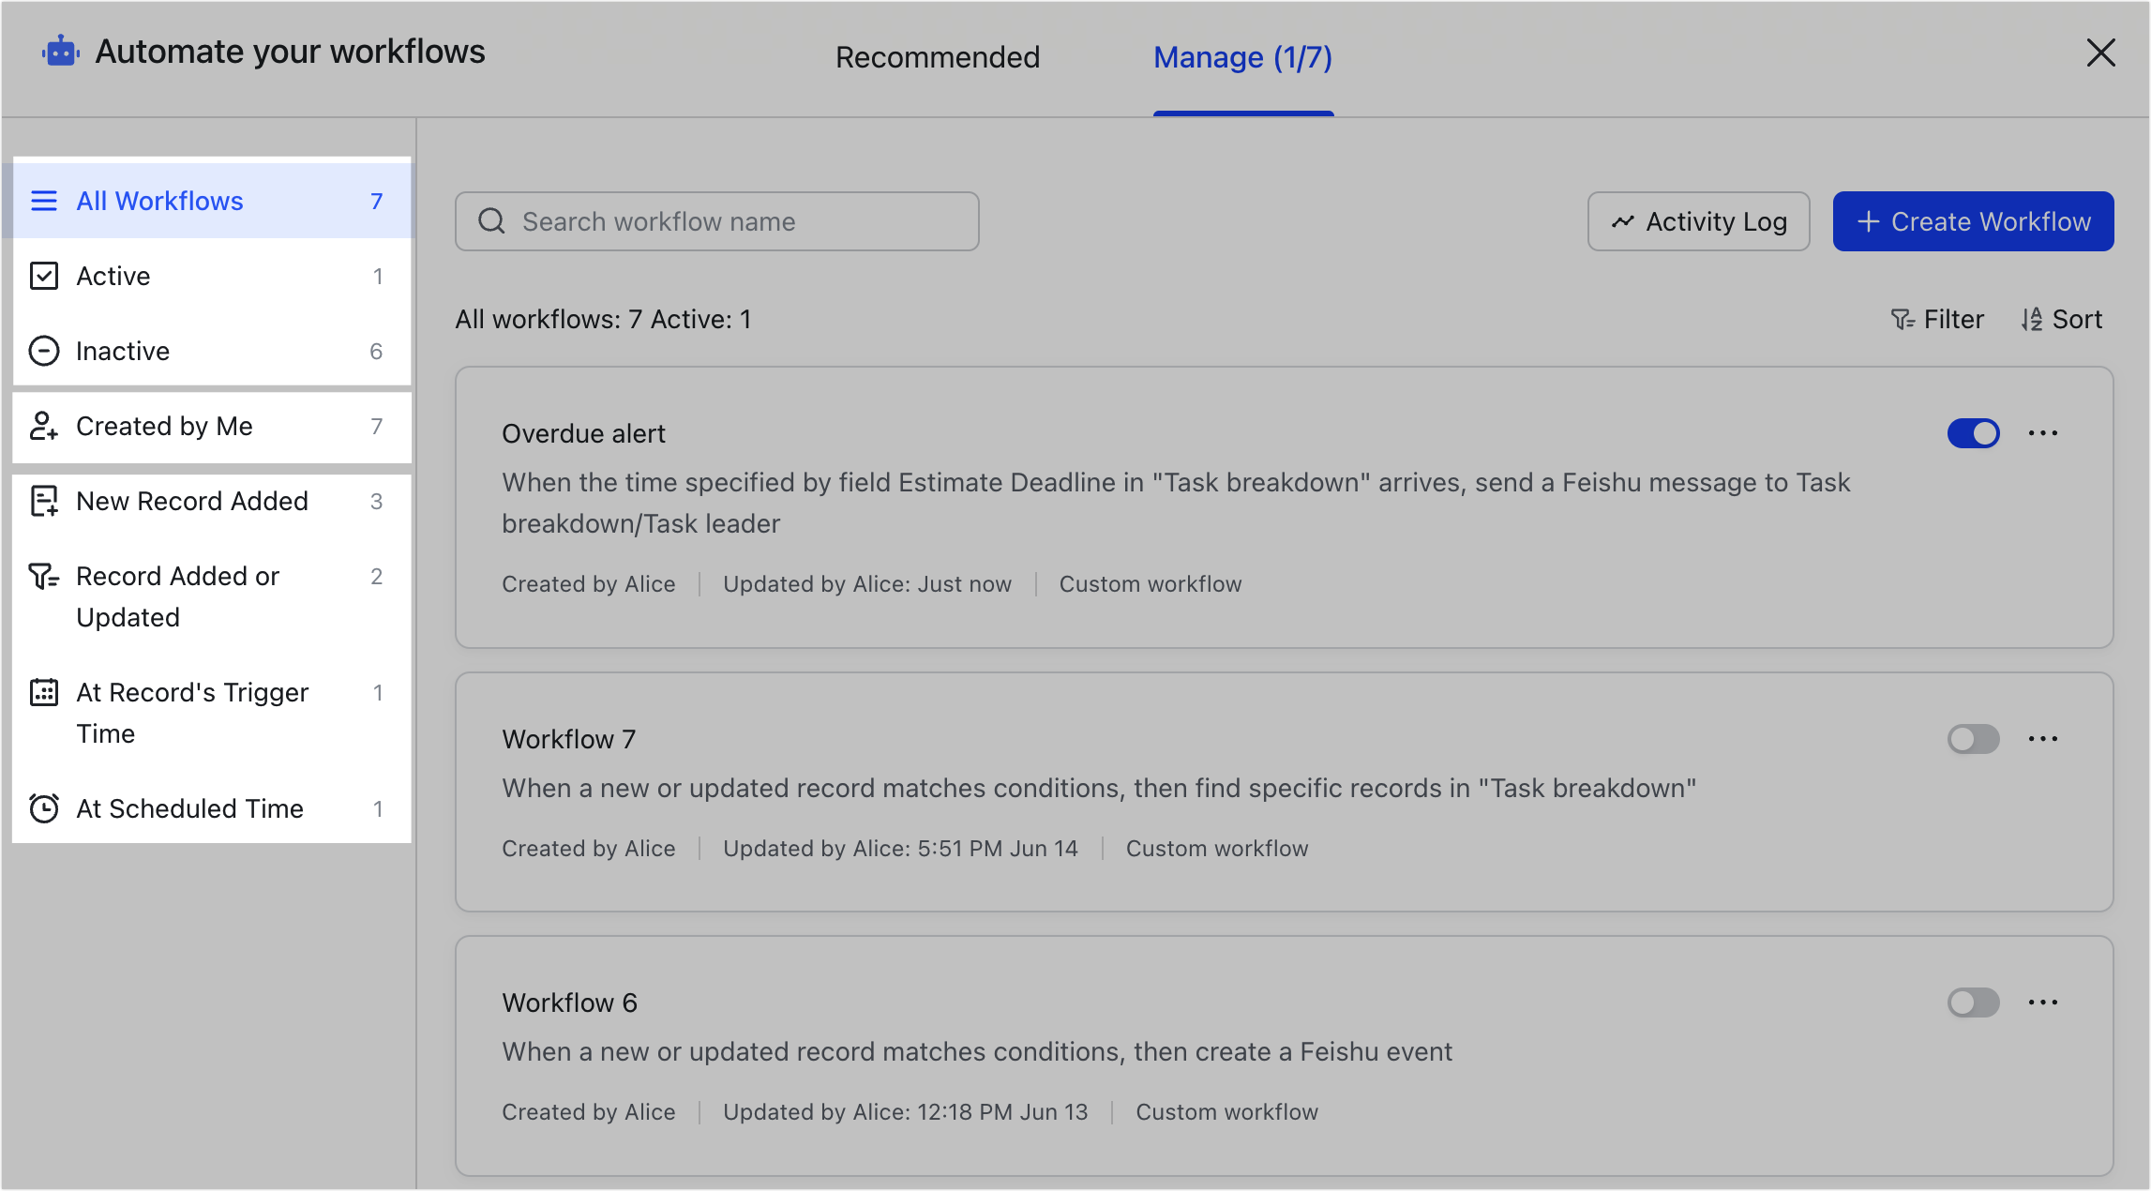Select the Manage (1/7) tab
This screenshot has width=2151, height=1191.
pyautogui.click(x=1242, y=57)
